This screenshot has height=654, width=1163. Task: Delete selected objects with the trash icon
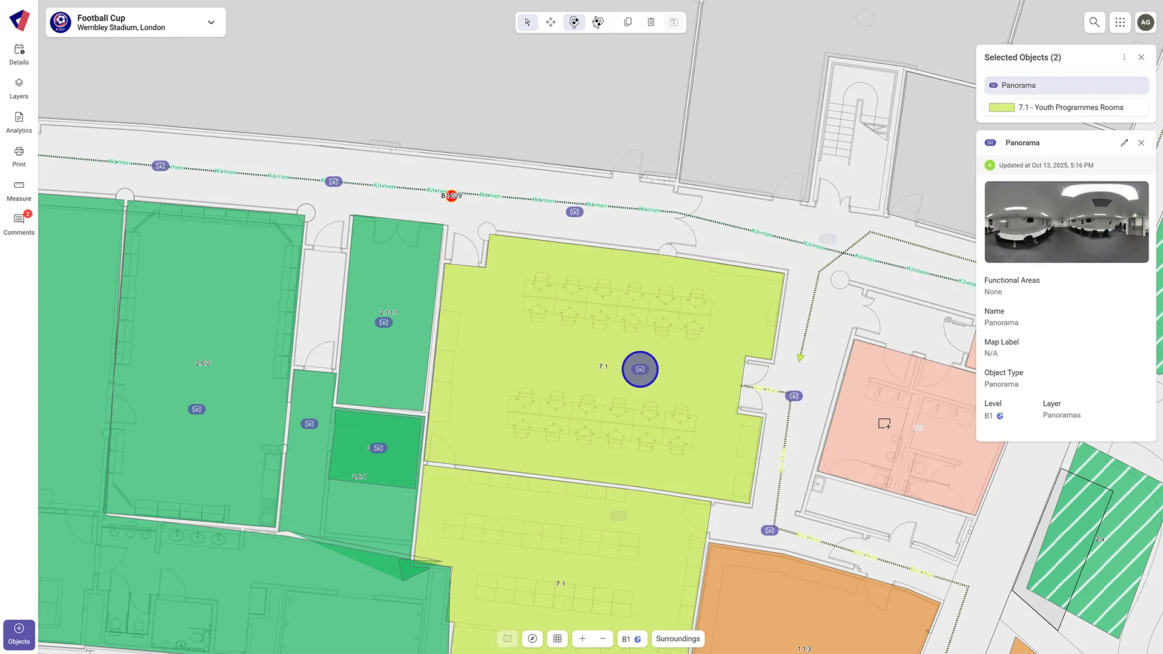tap(651, 22)
